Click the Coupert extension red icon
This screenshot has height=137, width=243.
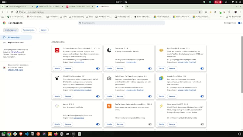point(57,50)
